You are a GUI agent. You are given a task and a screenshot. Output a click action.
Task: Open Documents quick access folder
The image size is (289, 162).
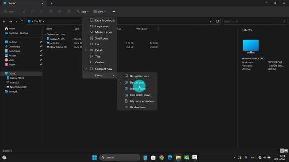coord(13,51)
